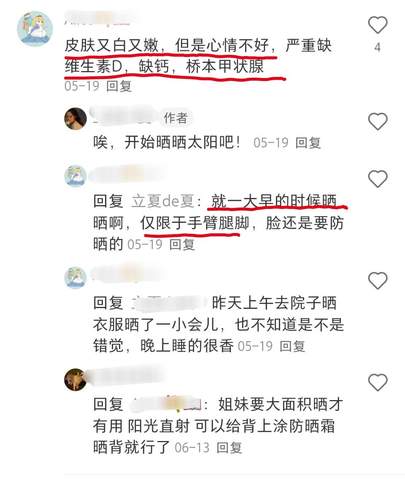
Task: Like the reply about sunning arms and legs
Action: click(x=378, y=179)
